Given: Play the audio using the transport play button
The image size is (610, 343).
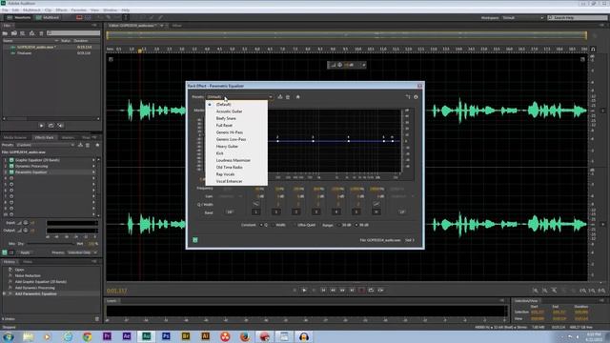Looking at the screenshot, I should point(304,290).
